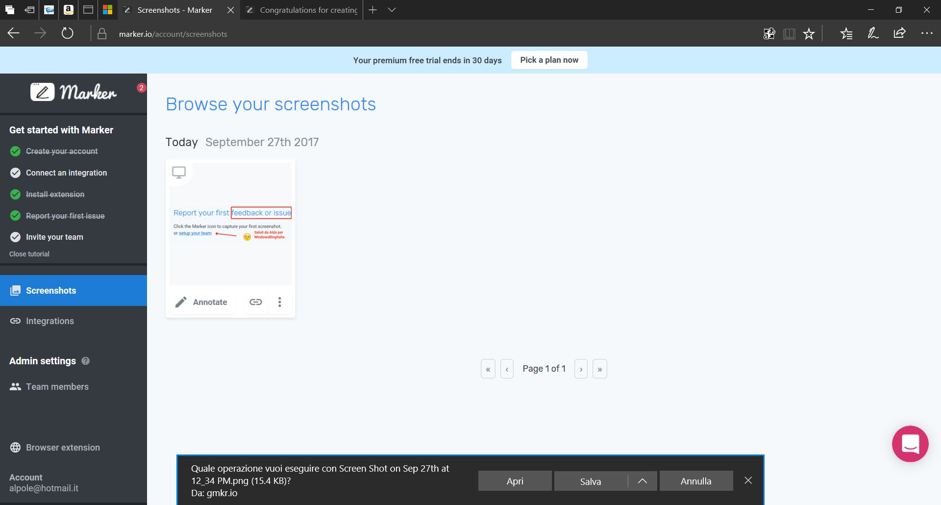Go to previous page arrow
The image size is (941, 505).
(507, 369)
